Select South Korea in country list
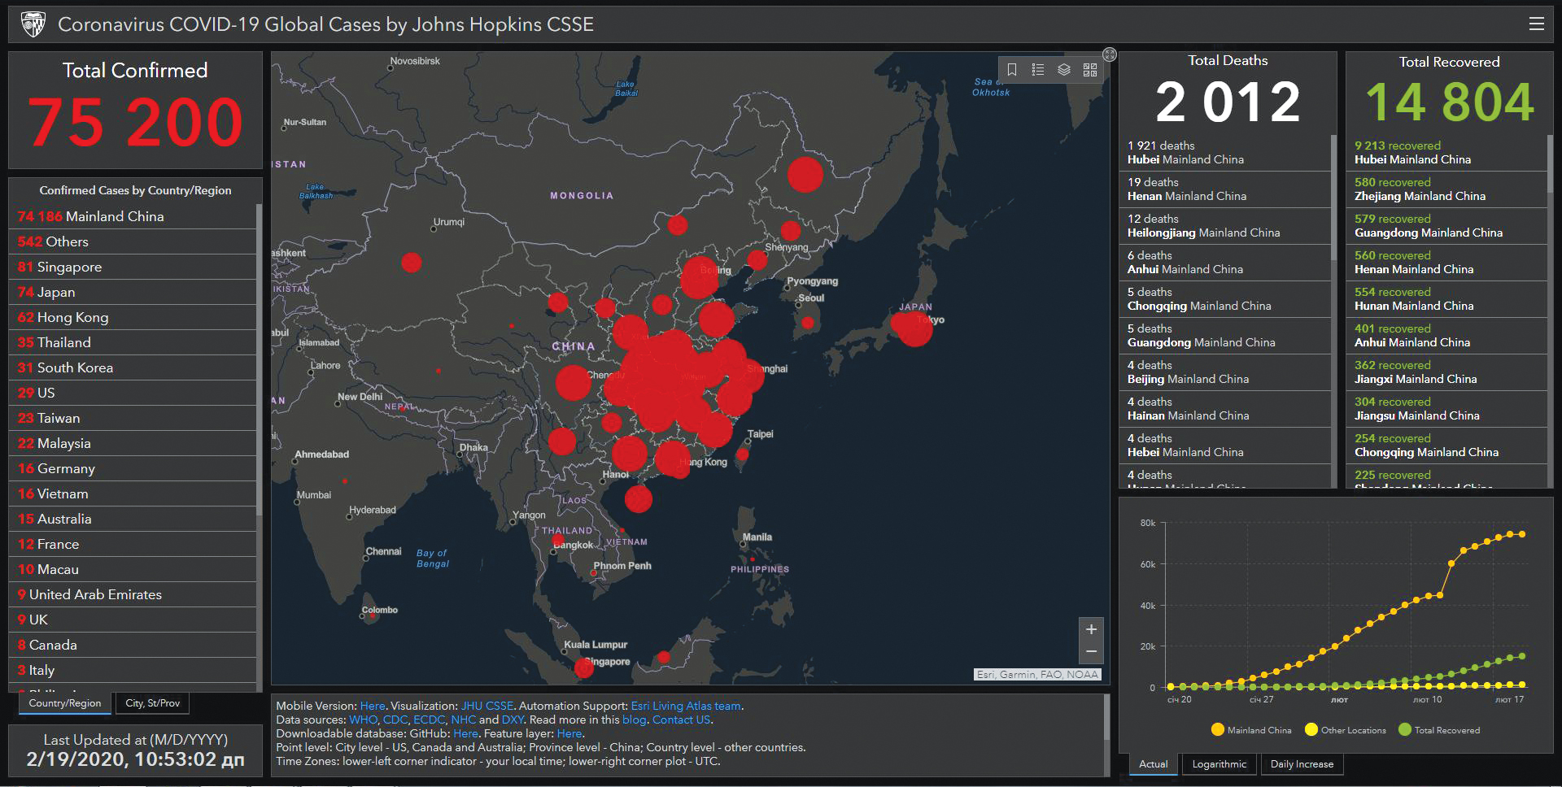Screen dimensions: 1562x787 click(x=133, y=367)
